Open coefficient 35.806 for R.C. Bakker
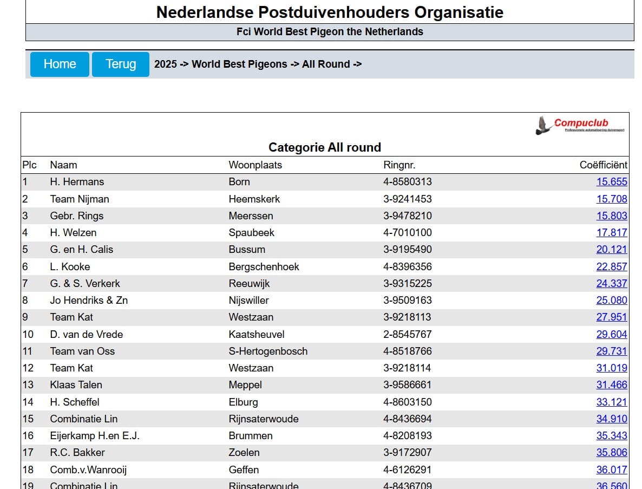642x489 pixels. [612, 452]
